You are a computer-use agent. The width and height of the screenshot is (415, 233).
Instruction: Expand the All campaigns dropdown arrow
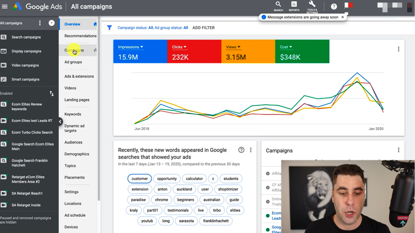point(52,23)
